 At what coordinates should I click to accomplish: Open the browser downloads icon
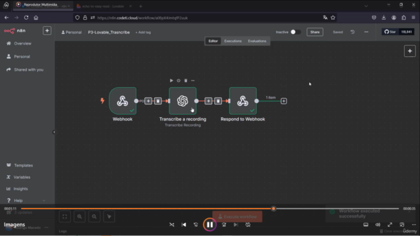pos(384,18)
